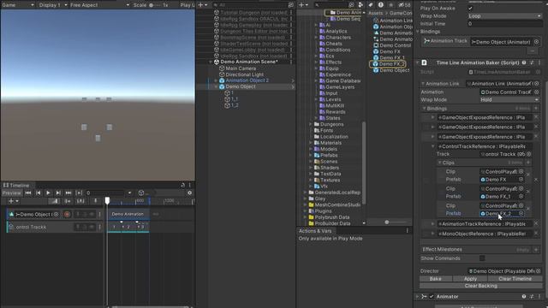Expand Animation Object 2 in Hierarchy
Viewport: 548px width, 308px height.
coord(216,80)
